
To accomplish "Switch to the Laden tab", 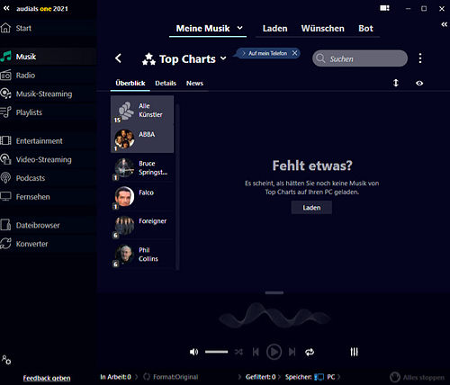I will (x=274, y=29).
